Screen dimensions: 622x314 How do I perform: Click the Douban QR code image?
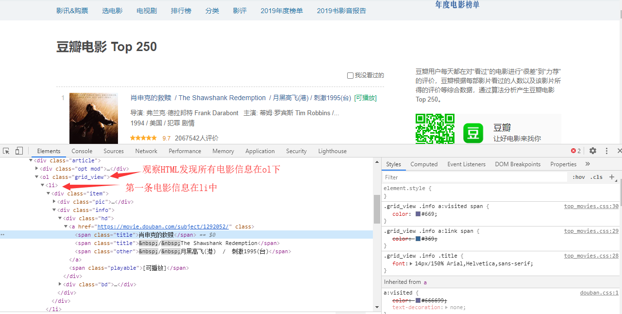(435, 129)
